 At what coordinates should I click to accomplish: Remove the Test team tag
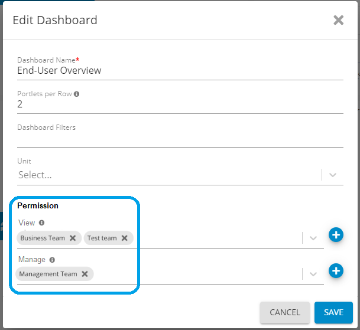tap(125, 238)
